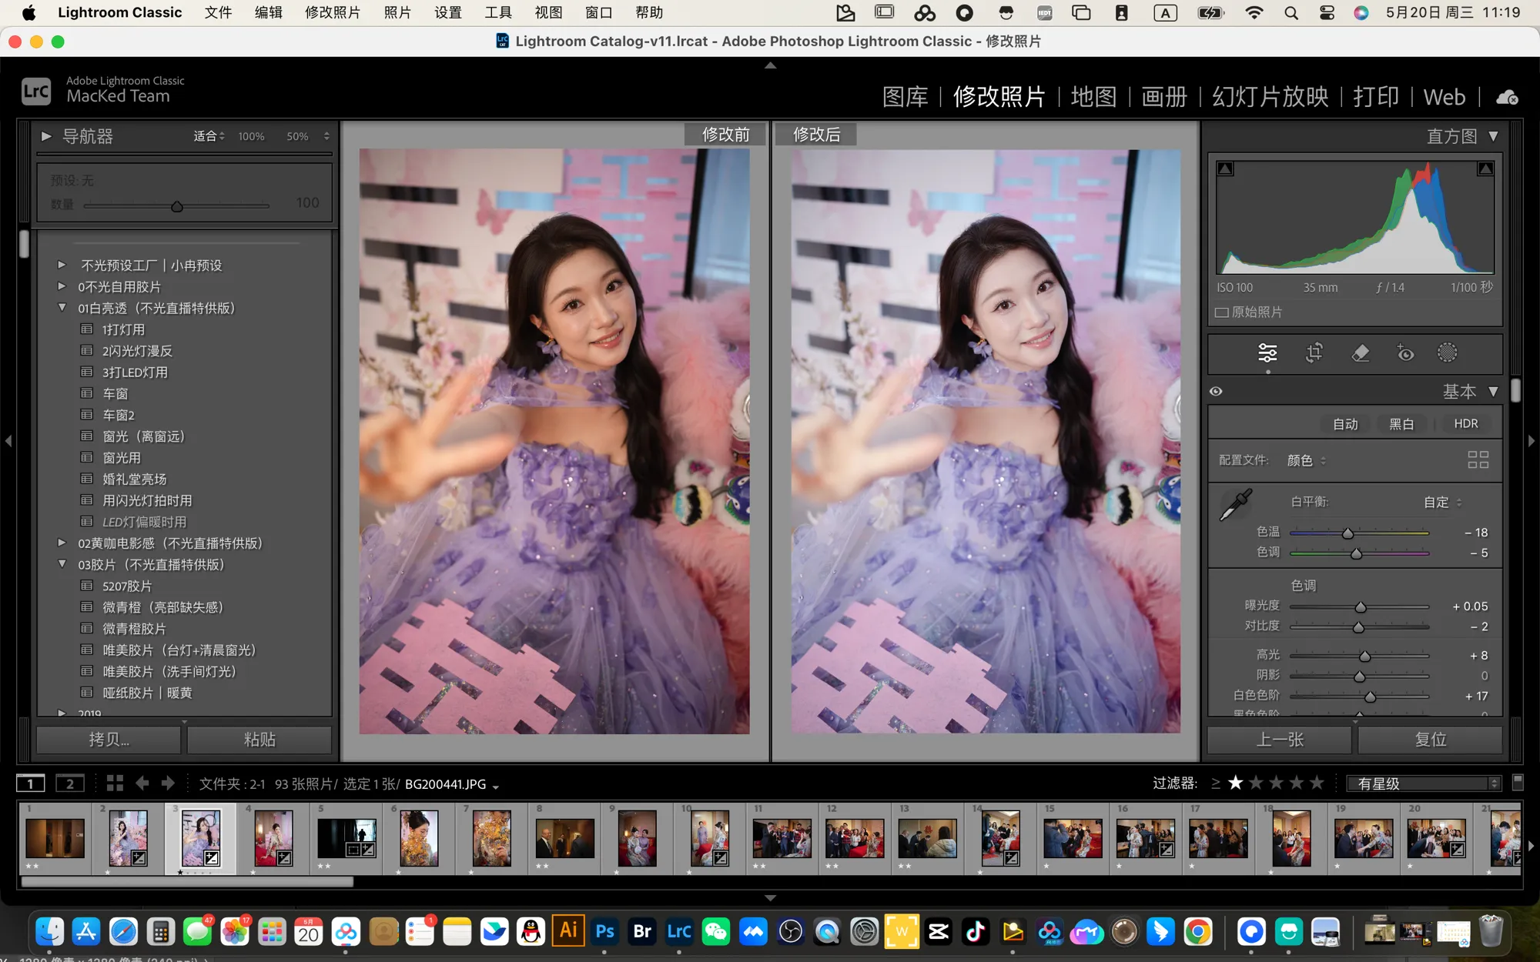Screen dimensions: 1540x962
Task: Expand the 02黄咖电影感 preset folder
Action: coord(62,543)
